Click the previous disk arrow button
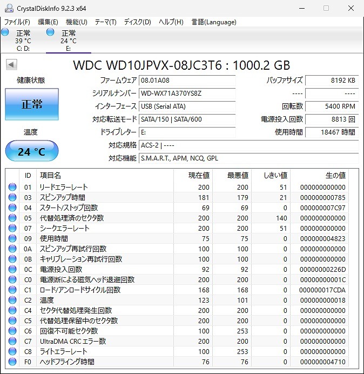The height and width of the screenshot is (374, 364). coord(11,65)
